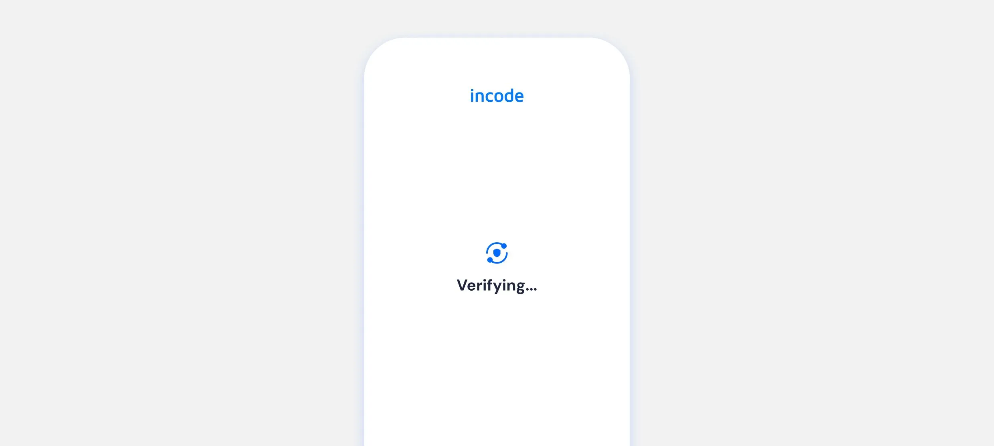This screenshot has height=446, width=994.
Task: Click the rounded top-left corner of the card
Action: (379, 52)
